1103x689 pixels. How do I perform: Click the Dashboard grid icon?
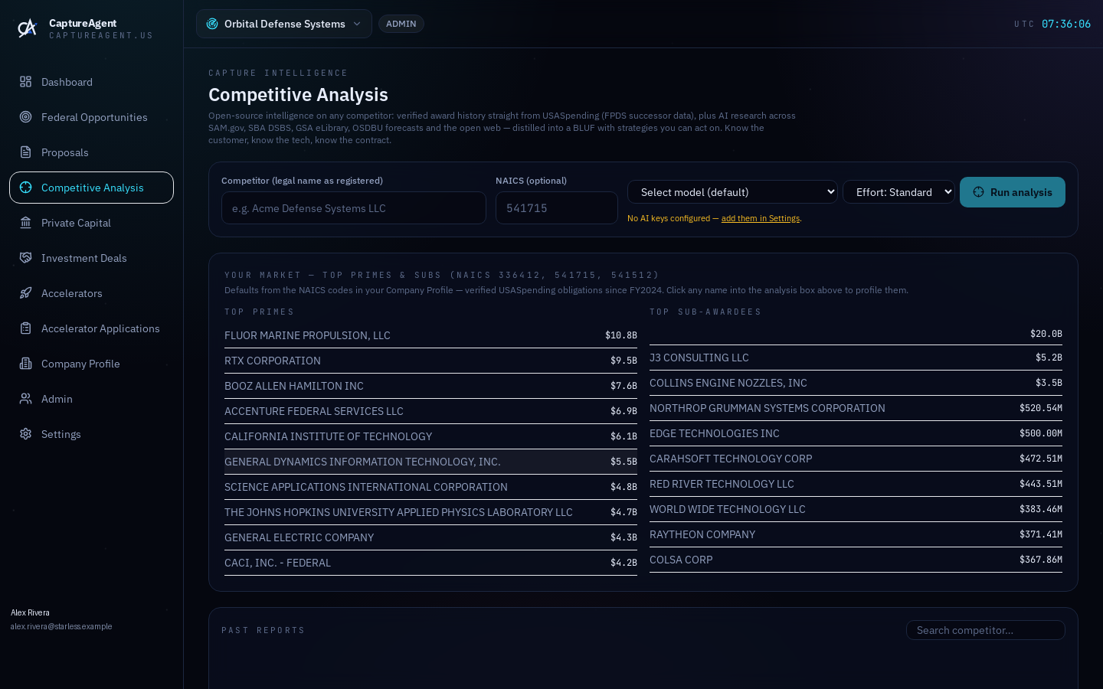click(x=26, y=82)
